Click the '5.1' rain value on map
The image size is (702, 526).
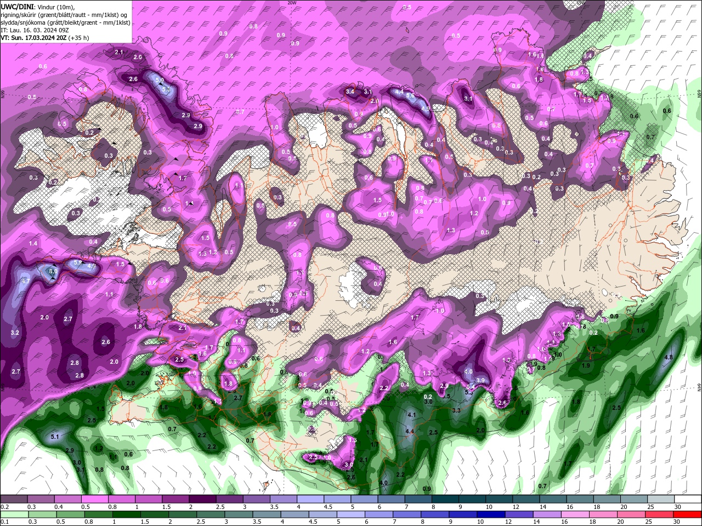[x=55, y=437]
